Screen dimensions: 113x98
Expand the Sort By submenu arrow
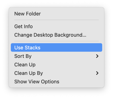[x=97, y=56]
